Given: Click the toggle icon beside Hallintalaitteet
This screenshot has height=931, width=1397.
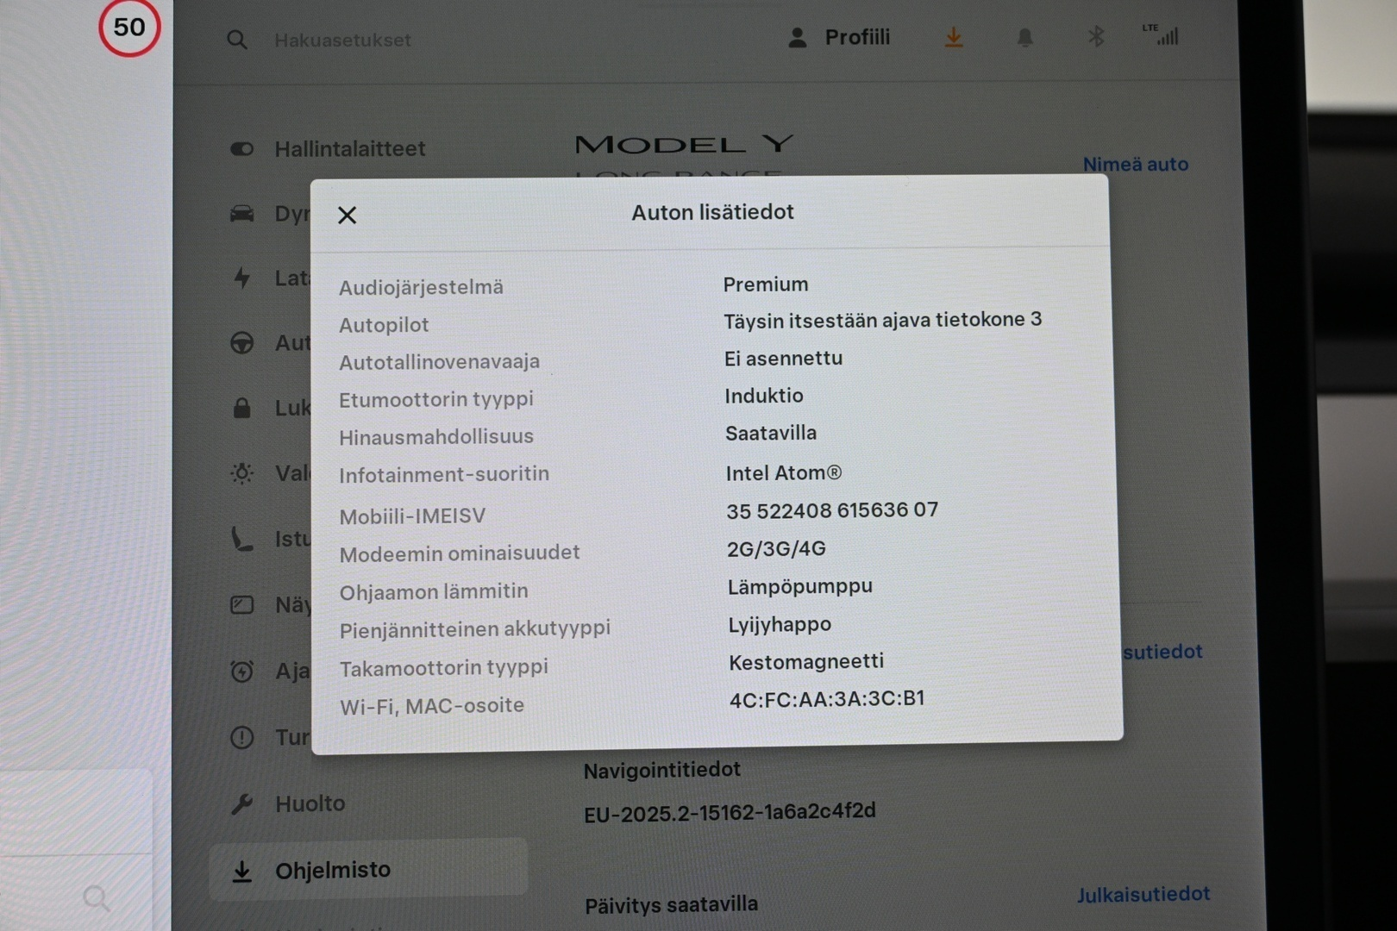Looking at the screenshot, I should [242, 148].
